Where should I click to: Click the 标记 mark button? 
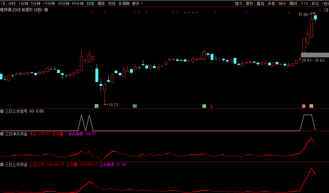point(315,3)
